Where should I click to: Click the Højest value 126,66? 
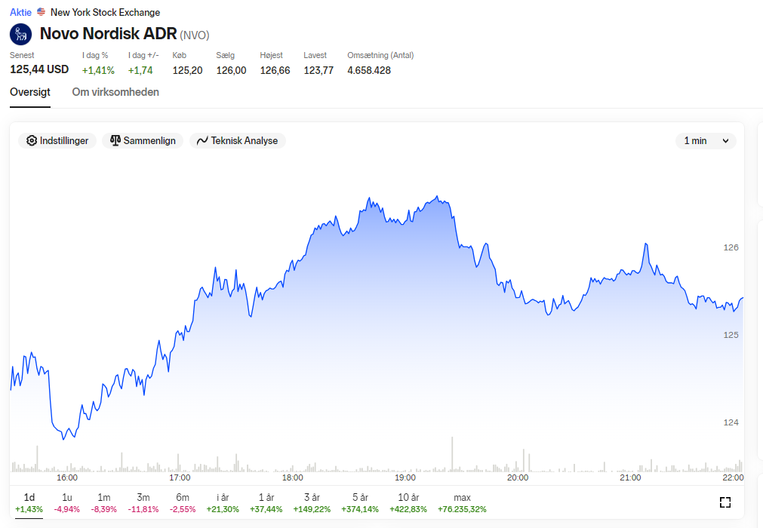click(275, 70)
